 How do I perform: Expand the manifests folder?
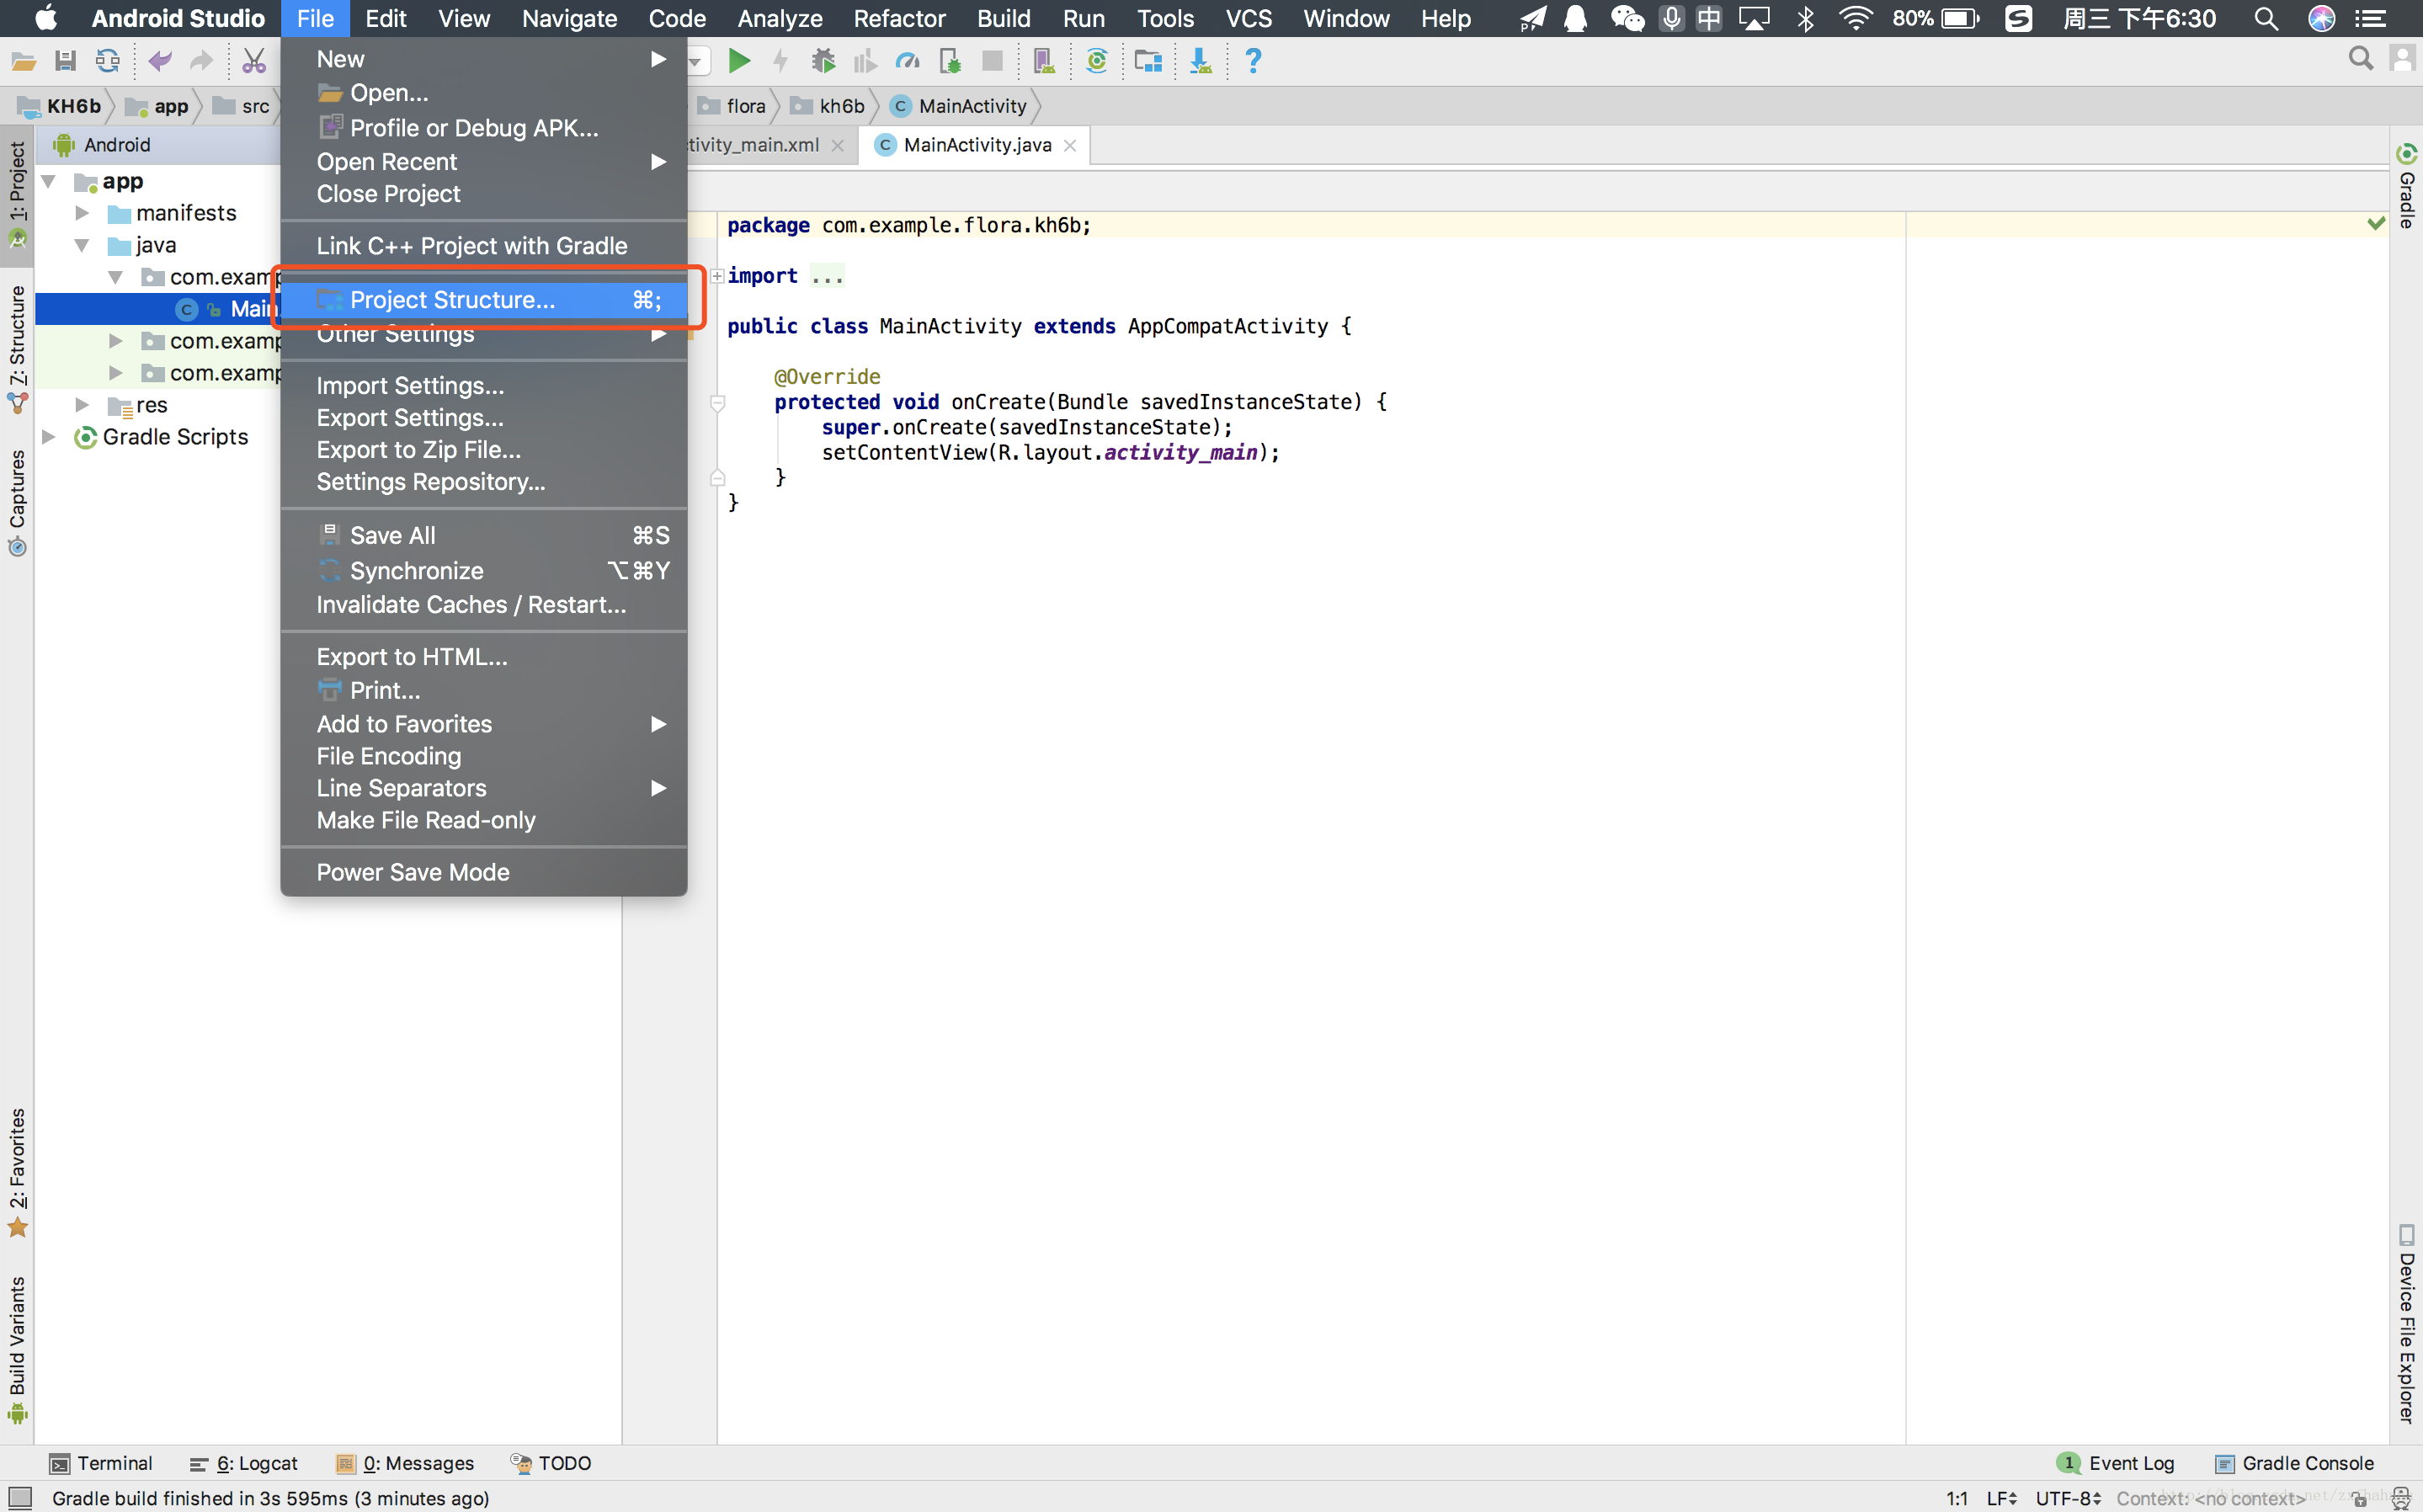(x=82, y=213)
